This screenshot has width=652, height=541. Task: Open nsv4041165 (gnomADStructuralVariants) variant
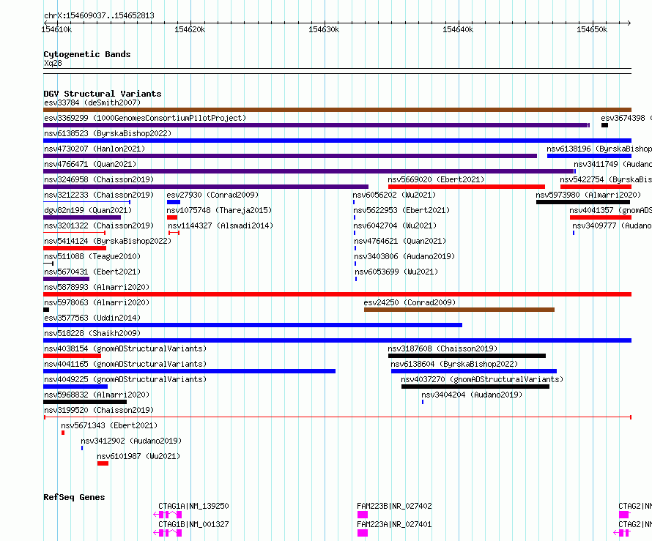coord(125,364)
